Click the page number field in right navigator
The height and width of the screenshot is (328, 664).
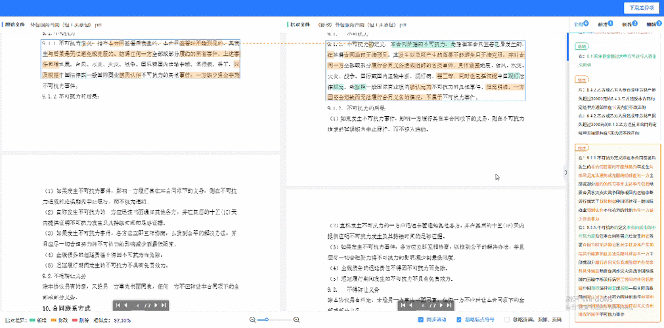tap(422, 305)
